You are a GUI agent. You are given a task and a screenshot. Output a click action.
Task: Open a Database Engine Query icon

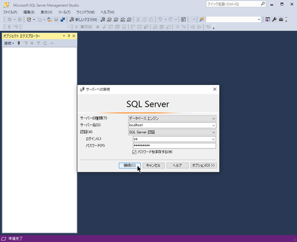point(103,19)
